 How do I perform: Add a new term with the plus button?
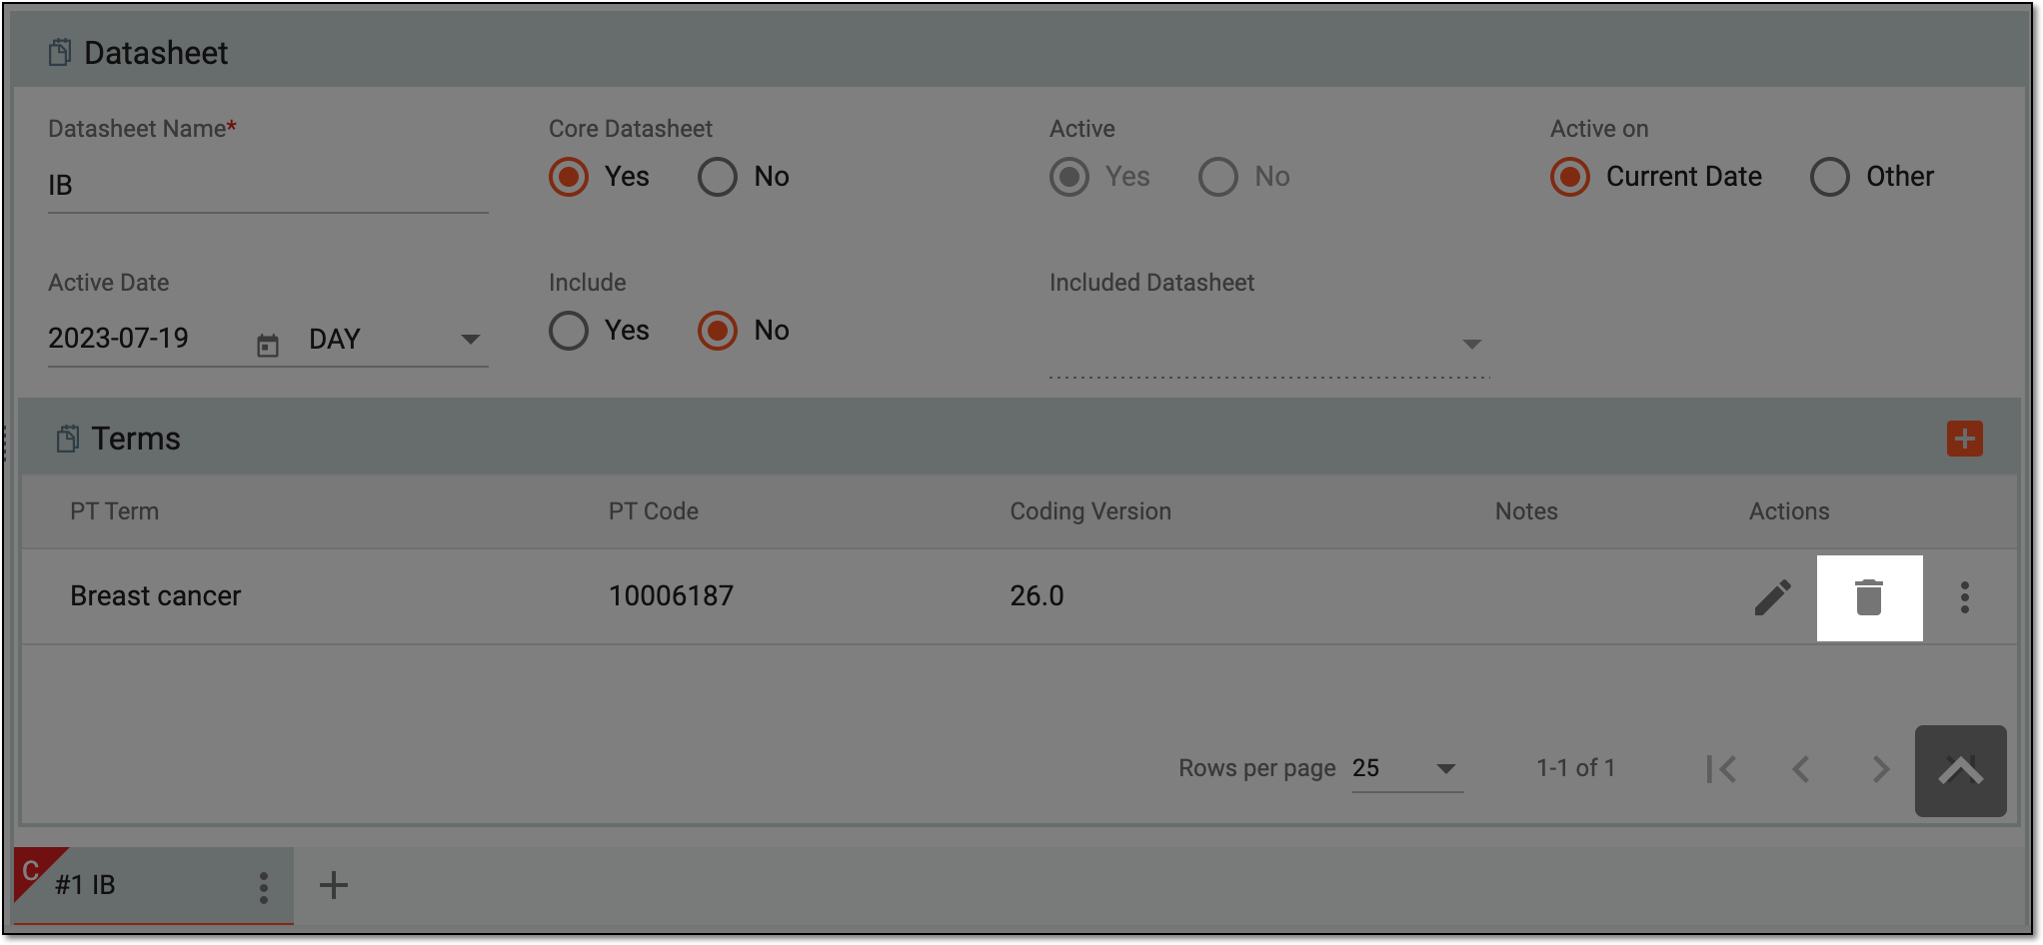pos(1964,439)
